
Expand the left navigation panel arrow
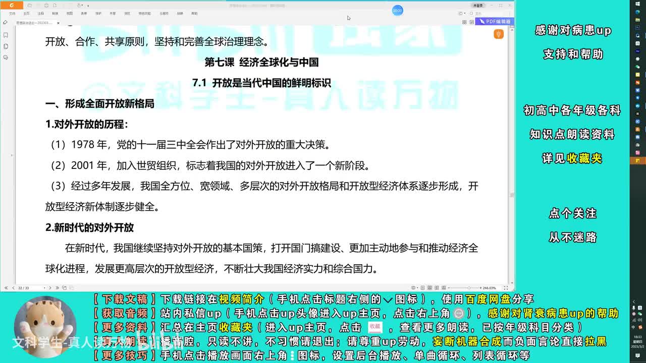pos(13,155)
